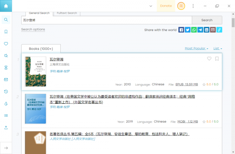Open the upload icon in sidebar
The image size is (235, 154).
pyautogui.click(x=6, y=128)
